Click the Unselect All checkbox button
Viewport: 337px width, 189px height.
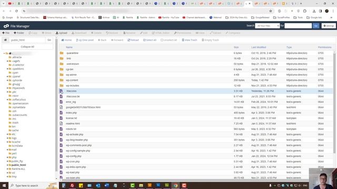click(168, 40)
